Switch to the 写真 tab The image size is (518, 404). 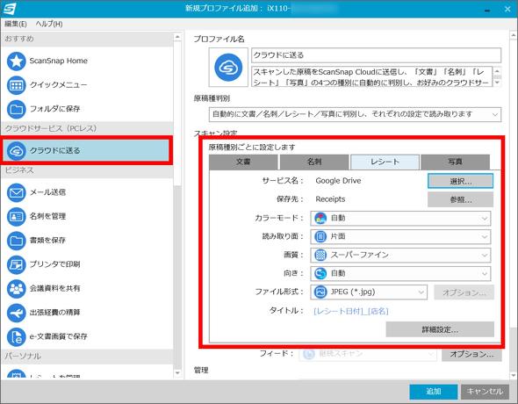(456, 162)
